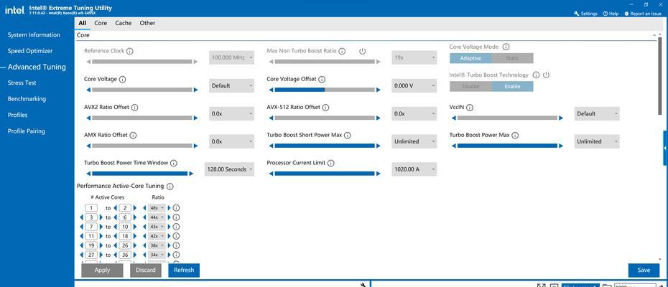
Task: Click the Processor Current Limit info icon
Action: pyautogui.click(x=331, y=163)
